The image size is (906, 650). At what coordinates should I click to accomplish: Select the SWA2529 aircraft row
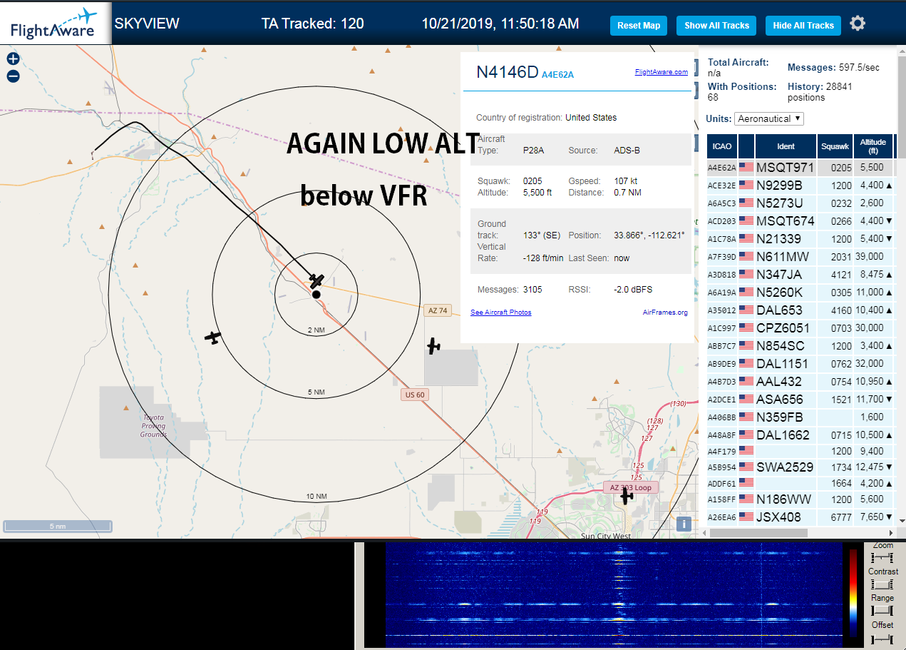tap(799, 467)
